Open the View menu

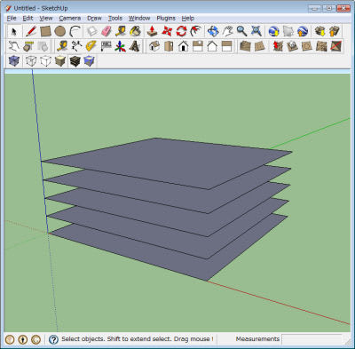coord(46,19)
